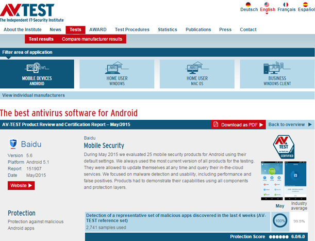Image resolution: width=315 pixels, height=241 pixels.
Task: Download the report as PDF
Action: (x=238, y=125)
